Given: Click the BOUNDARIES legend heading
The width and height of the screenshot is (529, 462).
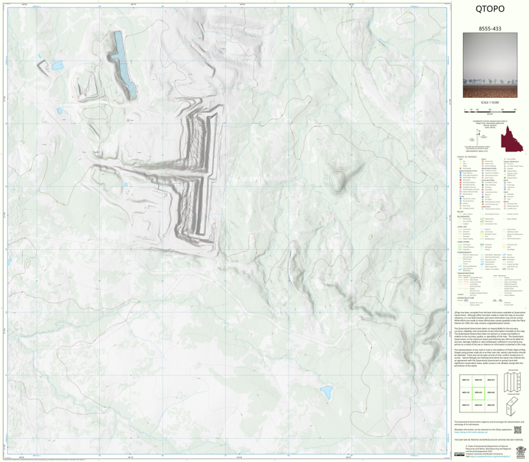Looking at the screenshot, I should pyautogui.click(x=463, y=216).
